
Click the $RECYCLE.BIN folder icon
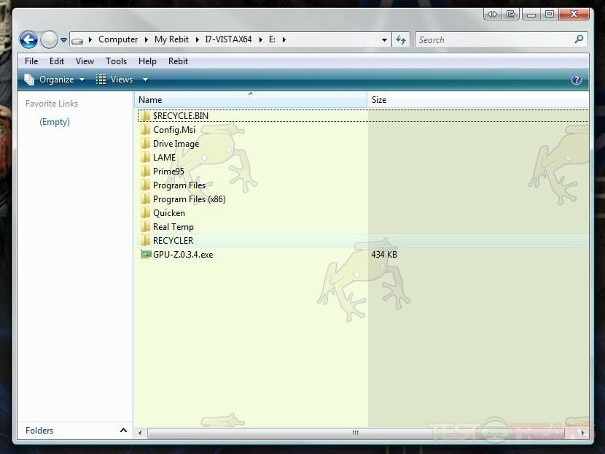[x=145, y=116]
